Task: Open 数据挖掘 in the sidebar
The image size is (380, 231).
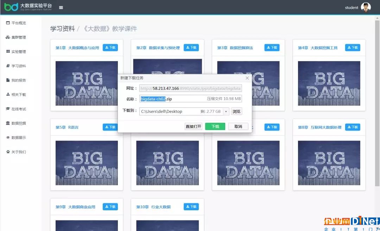Action: (16, 123)
